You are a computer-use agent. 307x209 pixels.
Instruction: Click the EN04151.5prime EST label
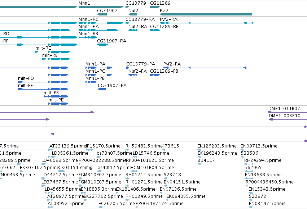click(x=182, y=182)
